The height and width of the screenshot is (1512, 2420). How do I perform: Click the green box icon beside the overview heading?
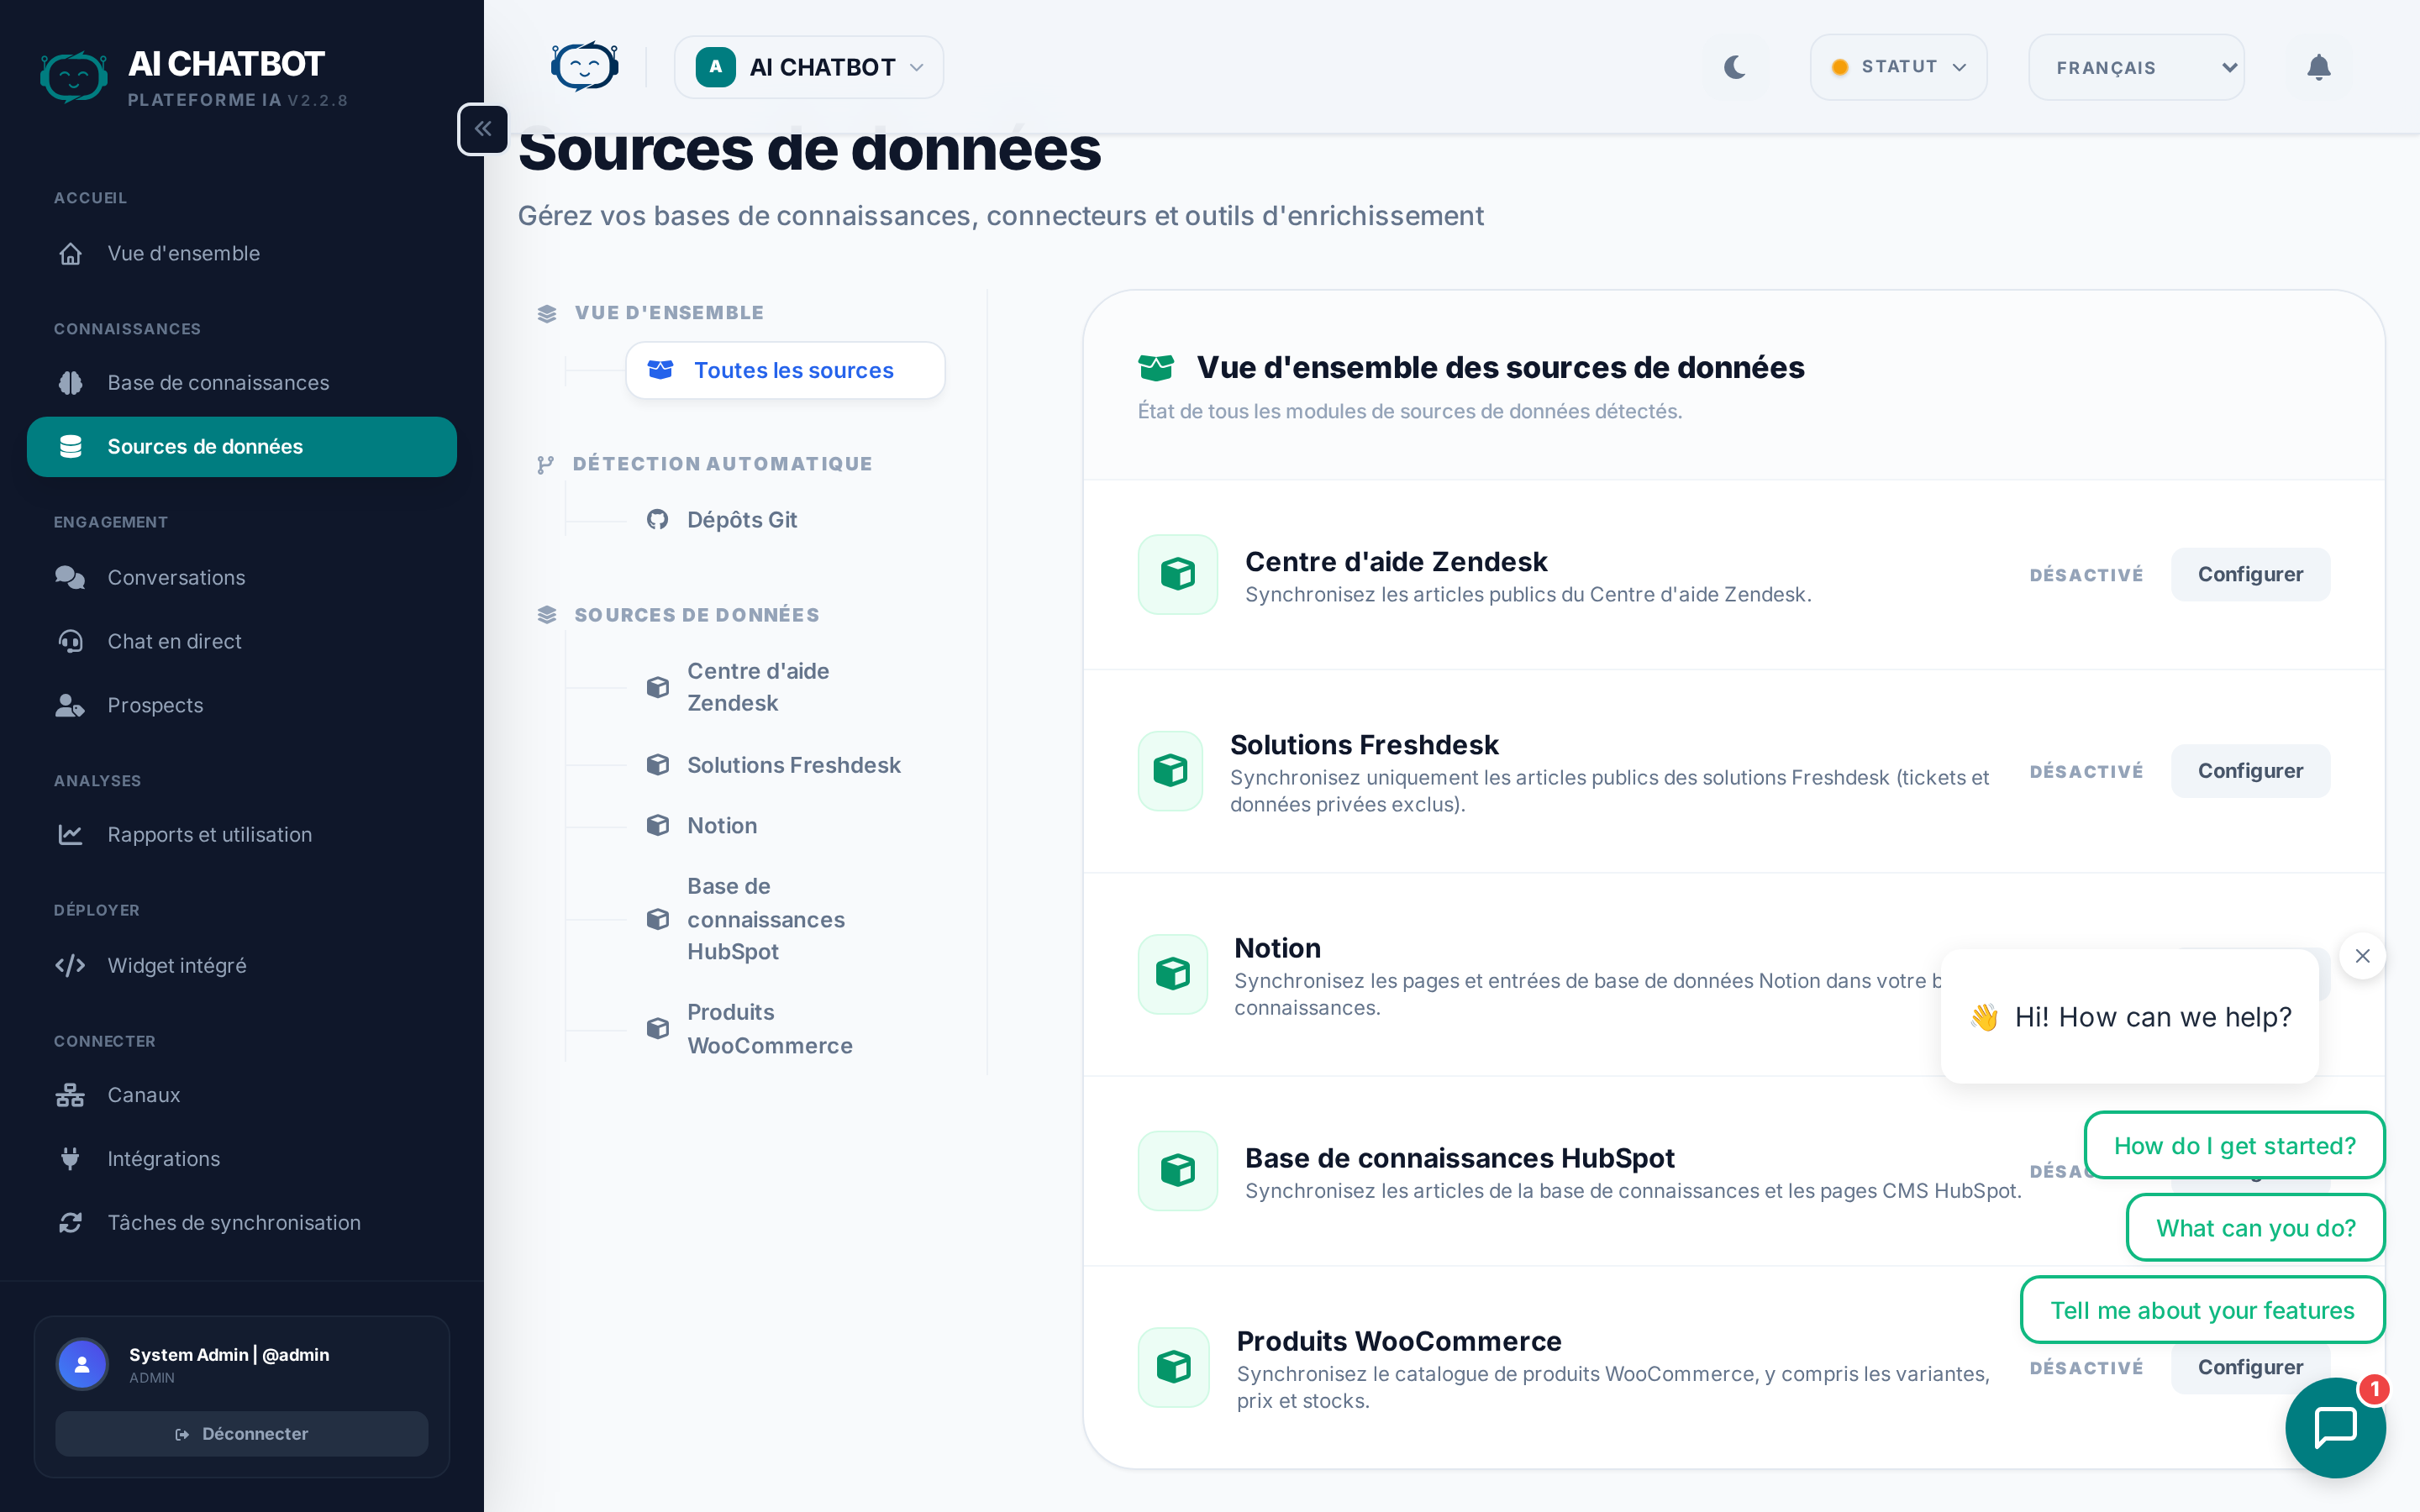coord(1155,368)
